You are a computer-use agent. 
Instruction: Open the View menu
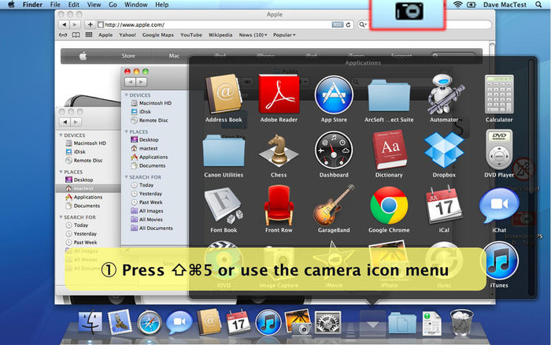click(x=94, y=5)
